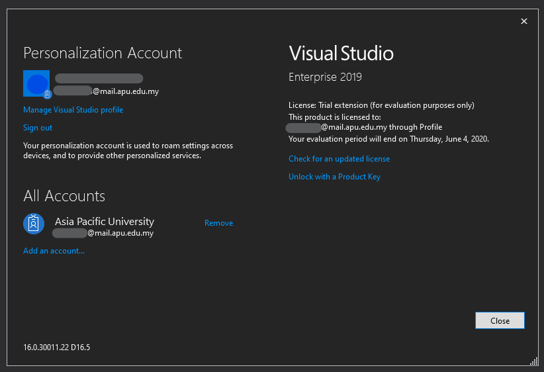This screenshot has height=372, width=544.
Task: Click the License: Trial extension line
Action: click(381, 105)
